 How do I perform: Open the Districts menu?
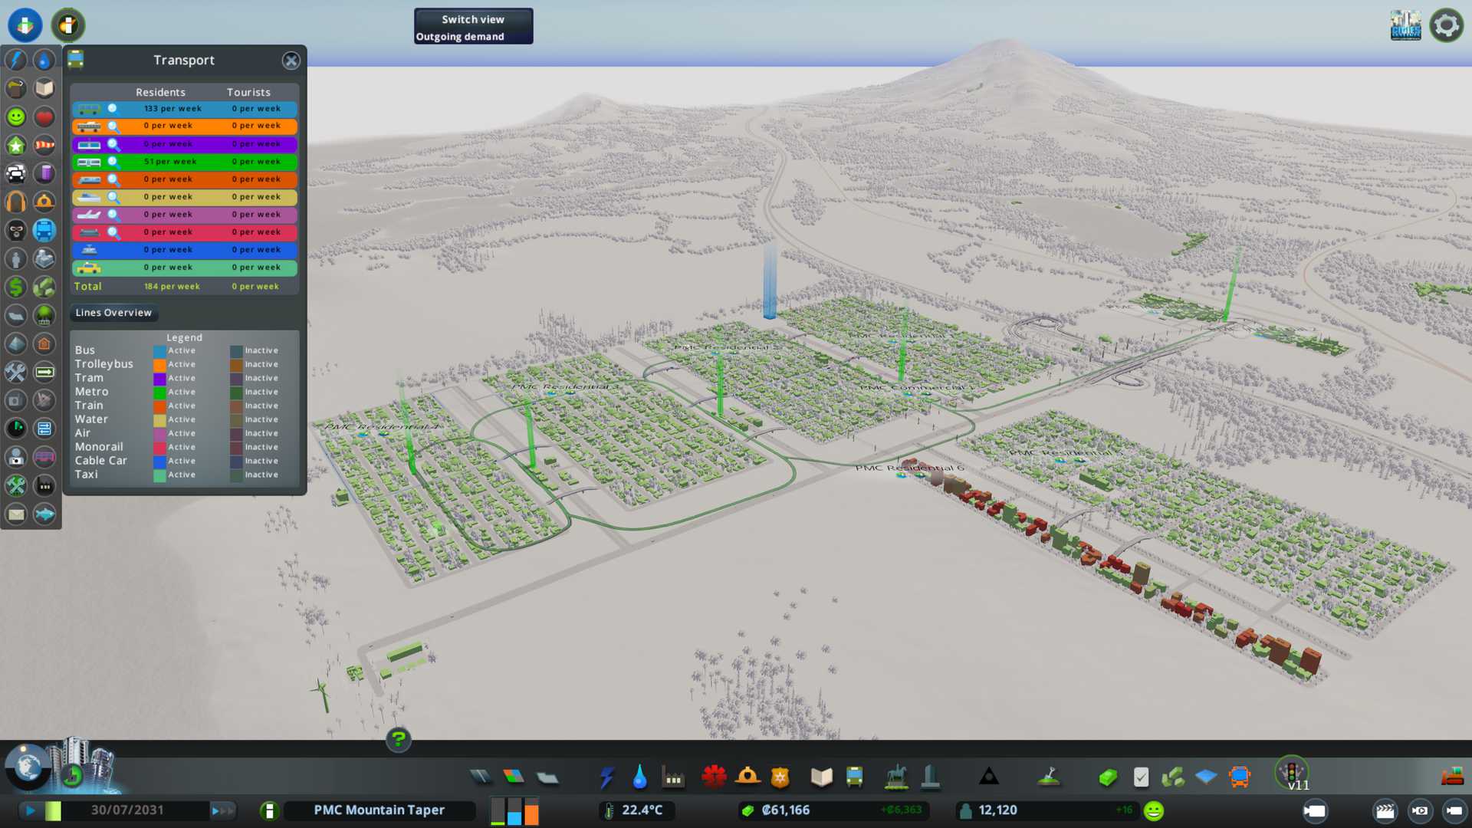(547, 777)
